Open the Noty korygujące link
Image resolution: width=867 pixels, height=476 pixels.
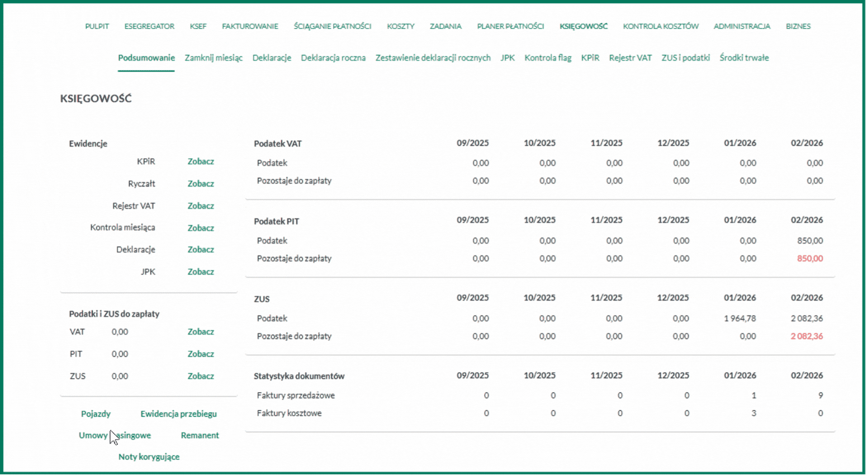(x=149, y=457)
